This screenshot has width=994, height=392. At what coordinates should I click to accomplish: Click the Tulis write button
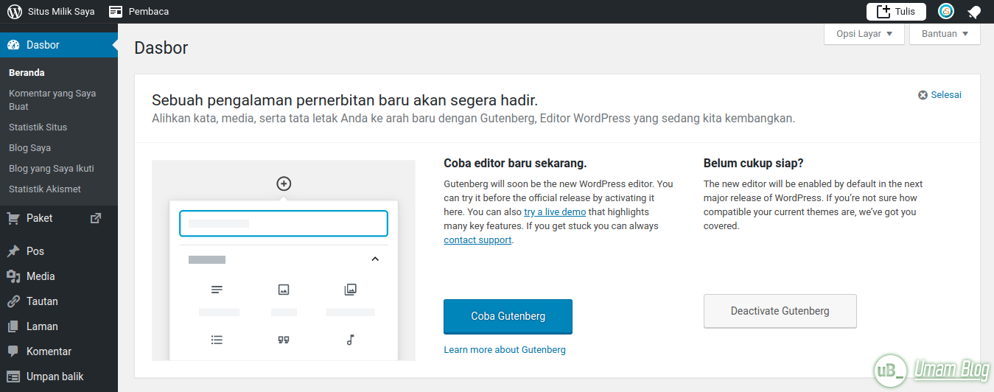(896, 11)
